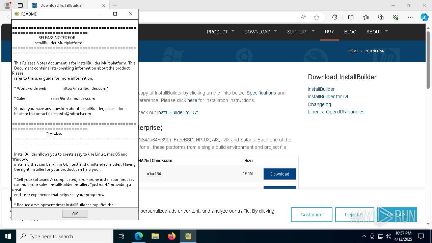Download the 190M installer
Screen dimensions: 432x243
pyautogui.click(x=280, y=174)
